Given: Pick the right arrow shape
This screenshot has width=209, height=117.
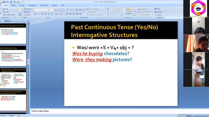Looking at the screenshot, I should click(x=116, y=12).
